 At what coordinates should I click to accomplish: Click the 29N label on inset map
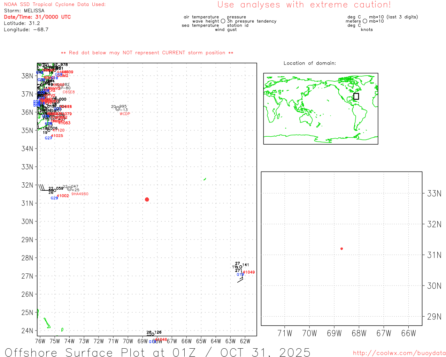434,317
